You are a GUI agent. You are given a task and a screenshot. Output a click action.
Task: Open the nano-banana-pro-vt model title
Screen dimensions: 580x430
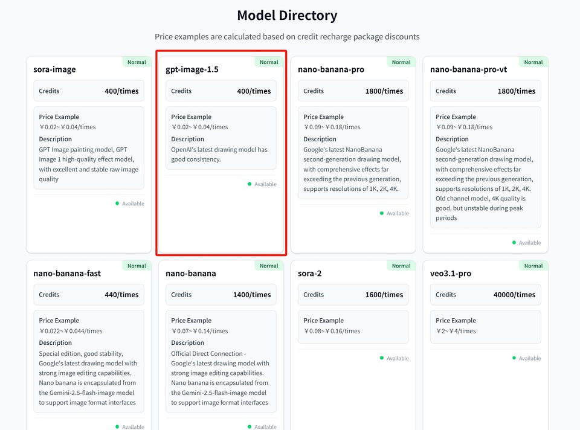click(468, 69)
